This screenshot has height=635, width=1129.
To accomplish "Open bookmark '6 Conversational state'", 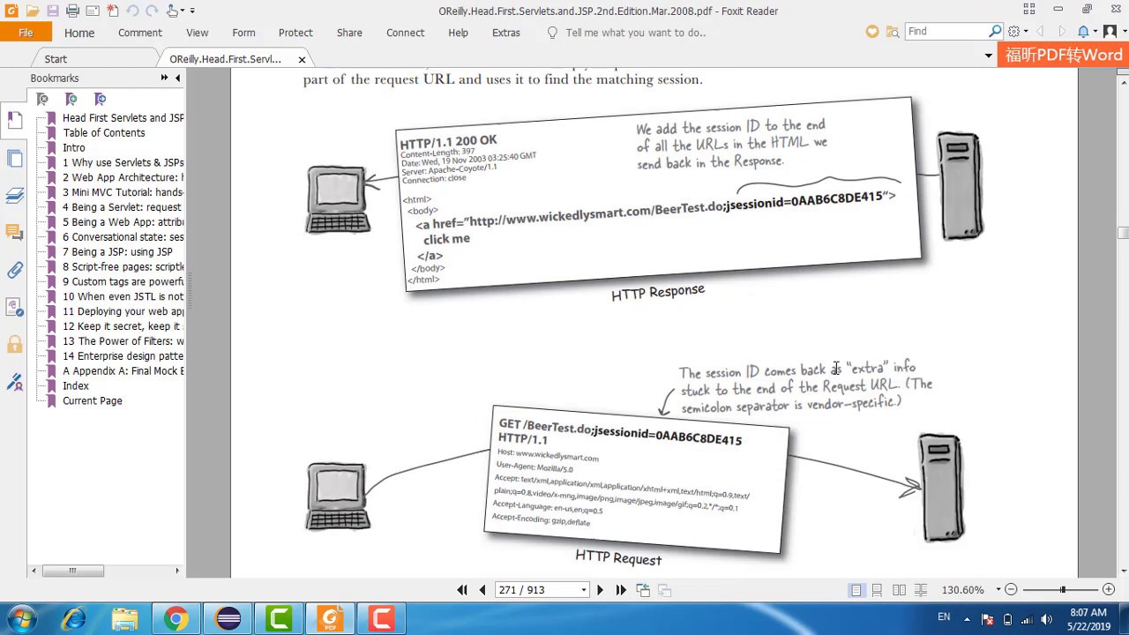I will [123, 237].
